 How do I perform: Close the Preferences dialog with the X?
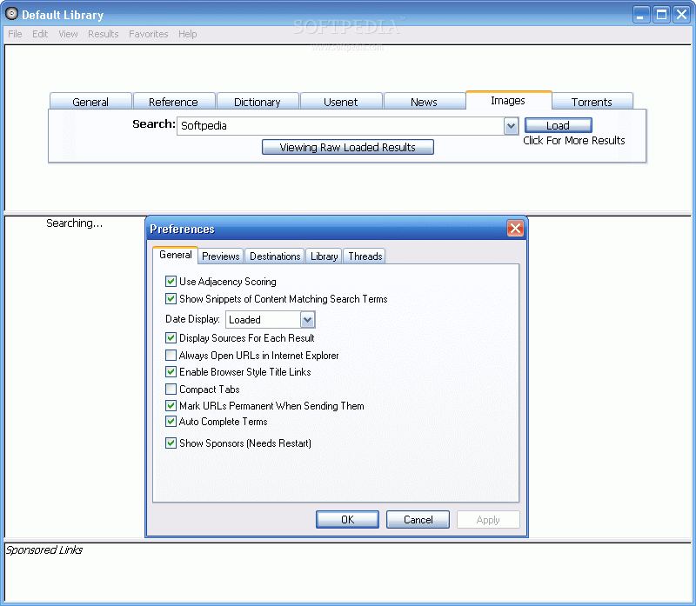pos(515,229)
